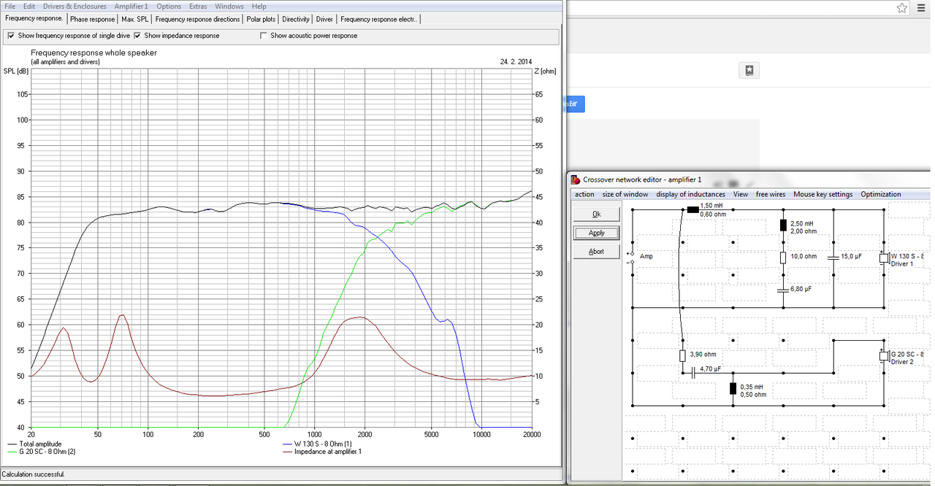The image size is (935, 486).
Task: Click the Driver 1 speaker symbol
Action: [884, 258]
